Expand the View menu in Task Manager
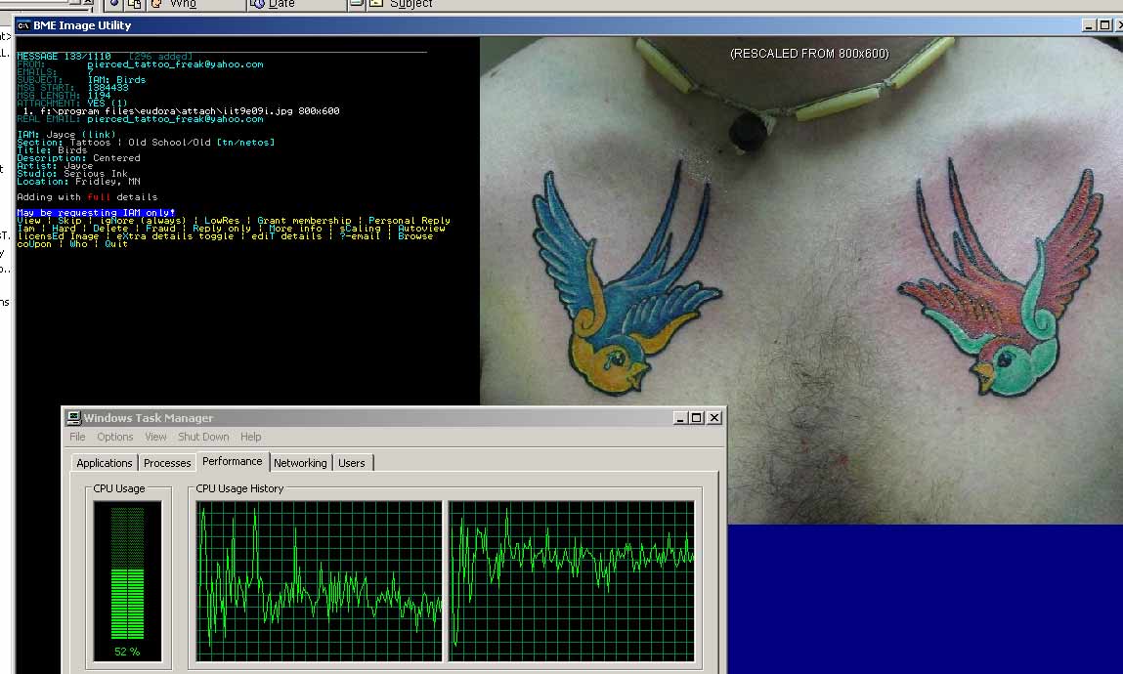This screenshot has height=674, width=1123. coord(155,437)
